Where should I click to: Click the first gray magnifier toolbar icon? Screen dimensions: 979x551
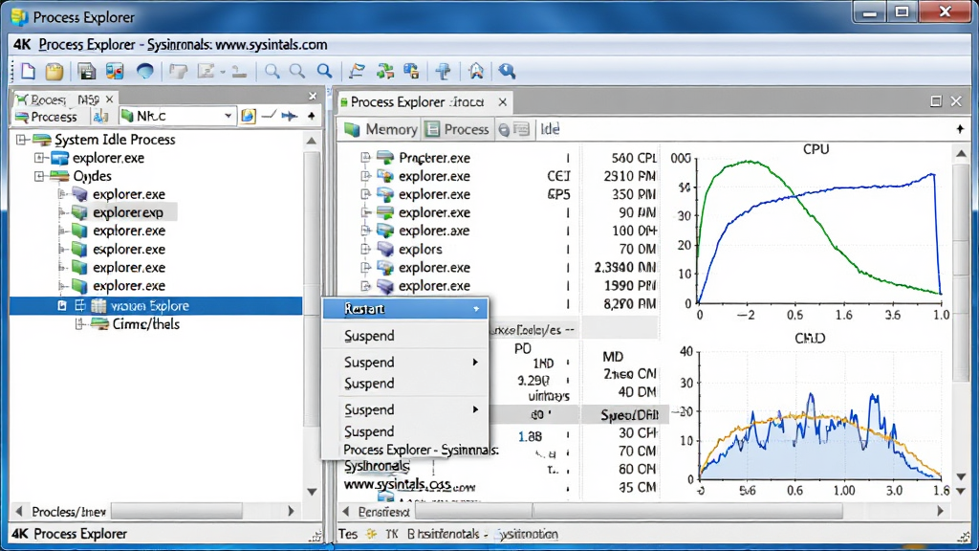coord(272,71)
